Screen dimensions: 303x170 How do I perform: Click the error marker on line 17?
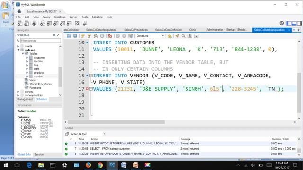click(87, 89)
